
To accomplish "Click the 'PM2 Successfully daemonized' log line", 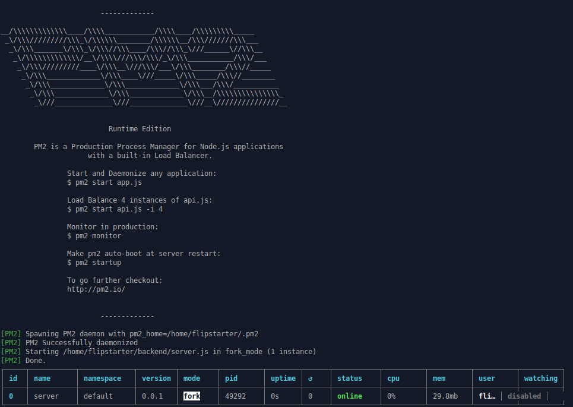I will [69, 343].
